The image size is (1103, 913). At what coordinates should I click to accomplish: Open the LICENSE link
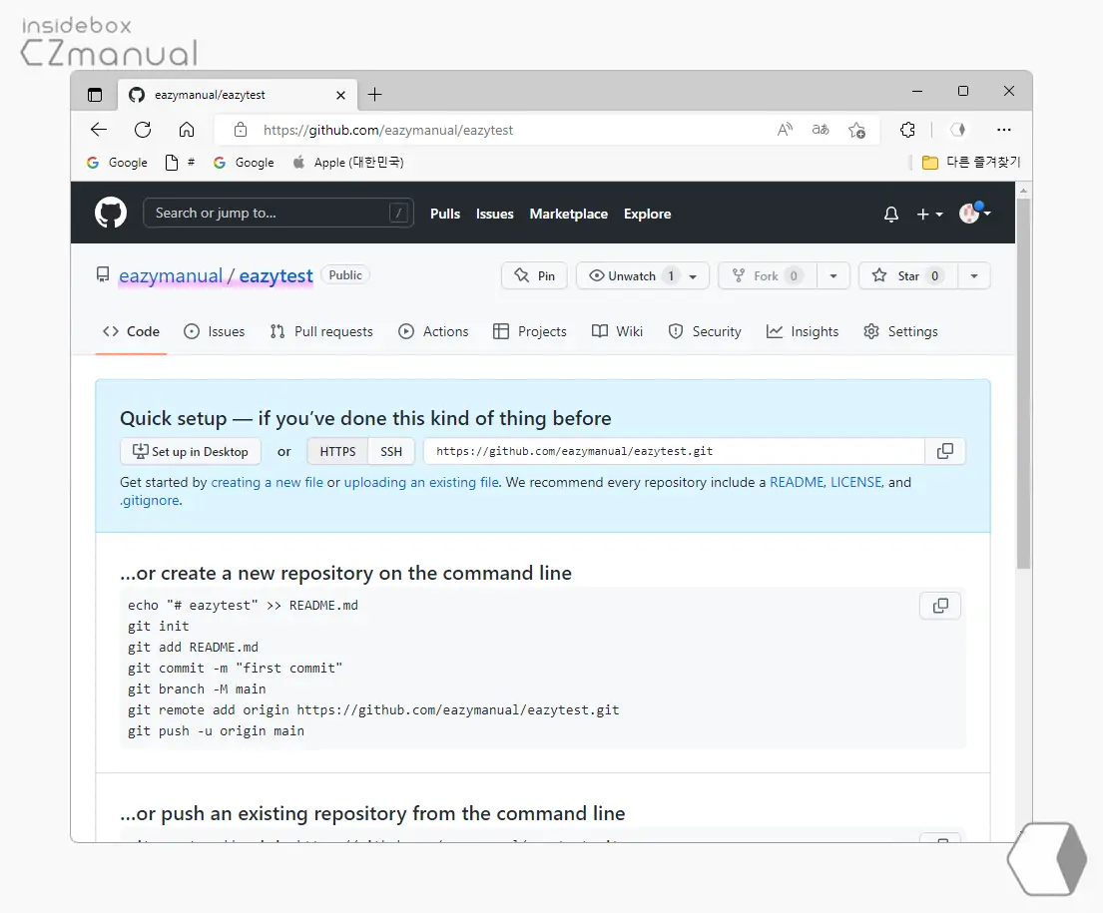pos(856,483)
